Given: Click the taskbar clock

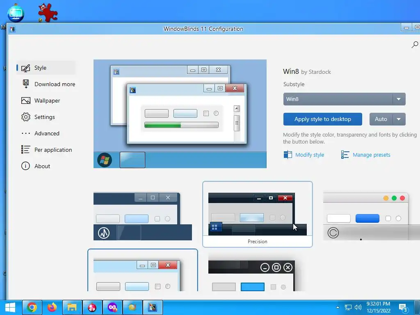Looking at the screenshot, I should (378, 307).
